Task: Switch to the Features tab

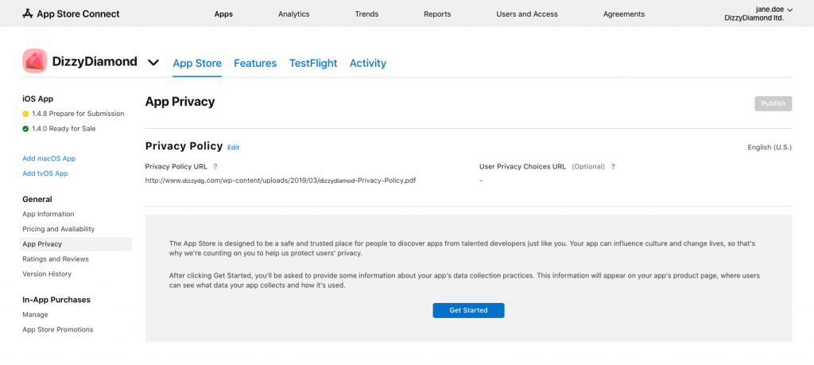Action: pos(255,64)
